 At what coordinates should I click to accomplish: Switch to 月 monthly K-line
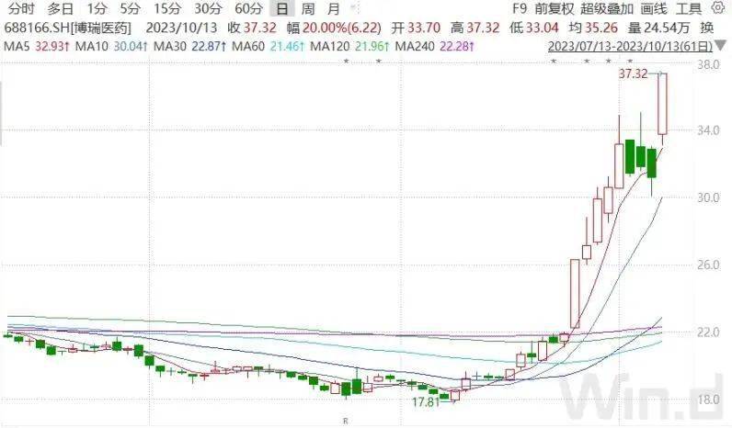[333, 9]
